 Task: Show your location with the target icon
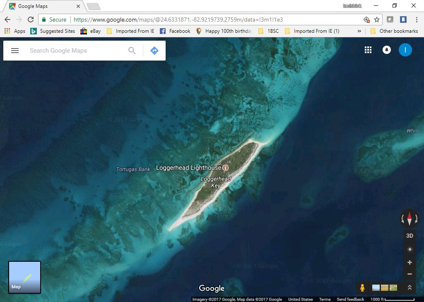[410, 249]
